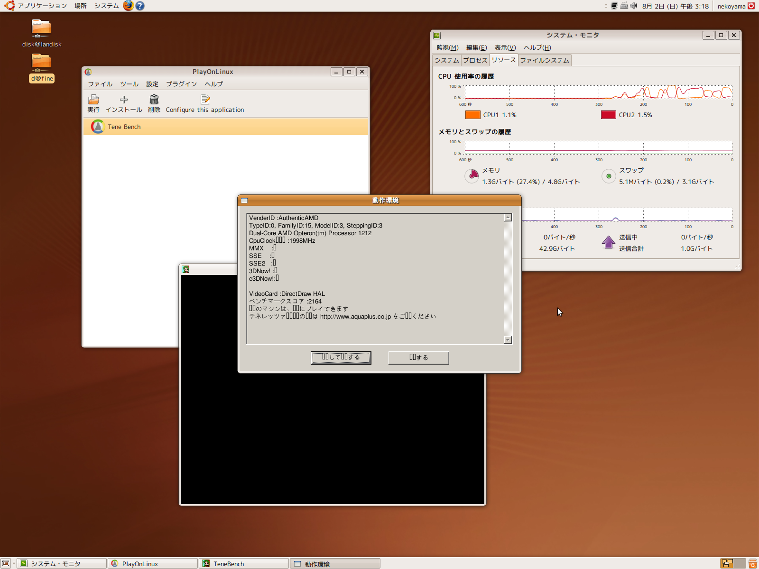
Task: Click Configure this application icon
Action: point(205,100)
